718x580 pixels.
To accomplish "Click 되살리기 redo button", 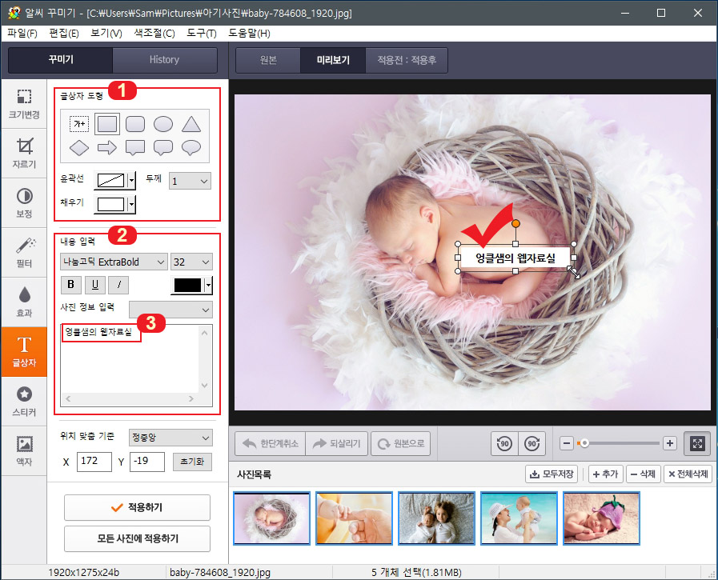I will coord(336,443).
